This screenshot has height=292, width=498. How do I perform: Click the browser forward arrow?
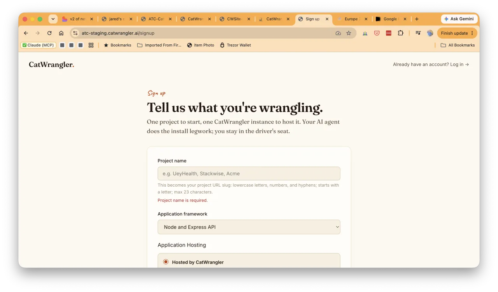(38, 33)
